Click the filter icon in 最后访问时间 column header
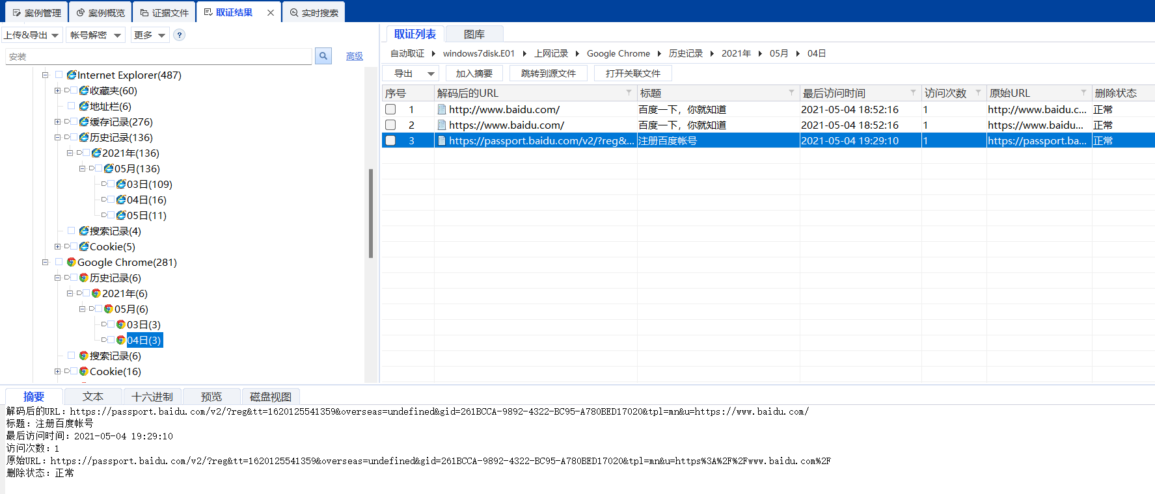Image resolution: width=1155 pixels, height=494 pixels. [x=914, y=92]
